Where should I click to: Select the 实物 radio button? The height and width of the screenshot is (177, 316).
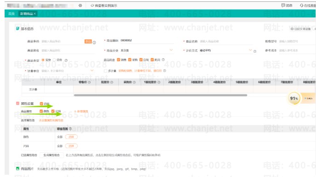(43, 60)
